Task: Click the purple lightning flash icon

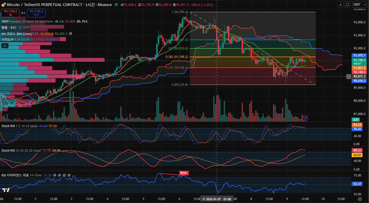Action: point(305,118)
